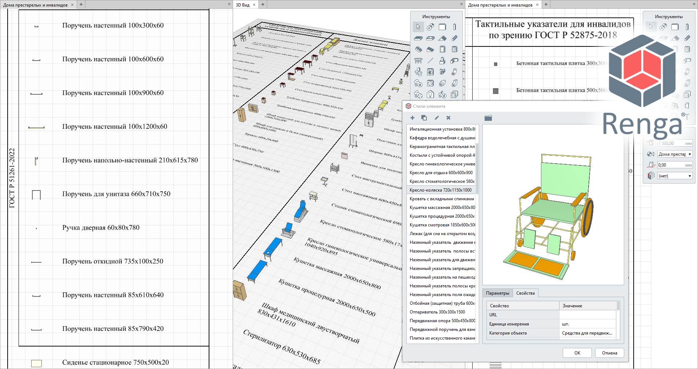
Task: Open the tab list arrow of the 3D Вид pane
Action: [461, 5]
